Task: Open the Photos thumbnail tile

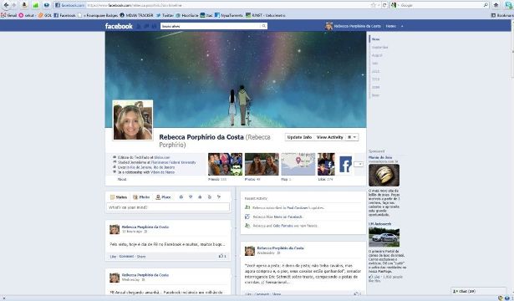Action: click(x=262, y=164)
